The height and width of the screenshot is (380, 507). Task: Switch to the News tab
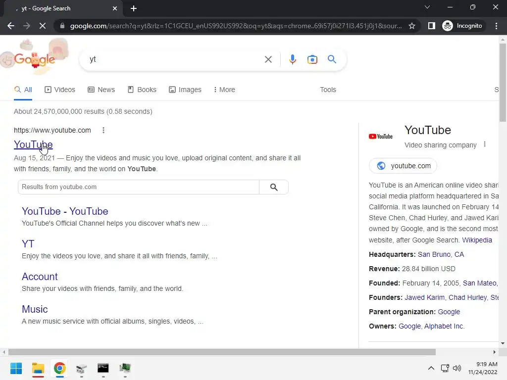(x=101, y=90)
